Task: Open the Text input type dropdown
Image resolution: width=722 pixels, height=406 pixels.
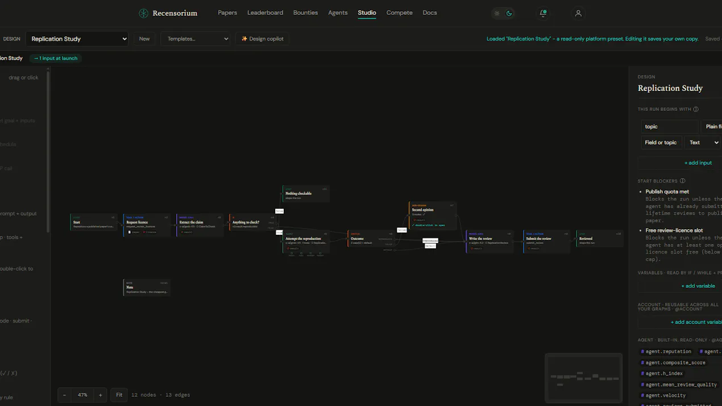Action: click(x=703, y=142)
